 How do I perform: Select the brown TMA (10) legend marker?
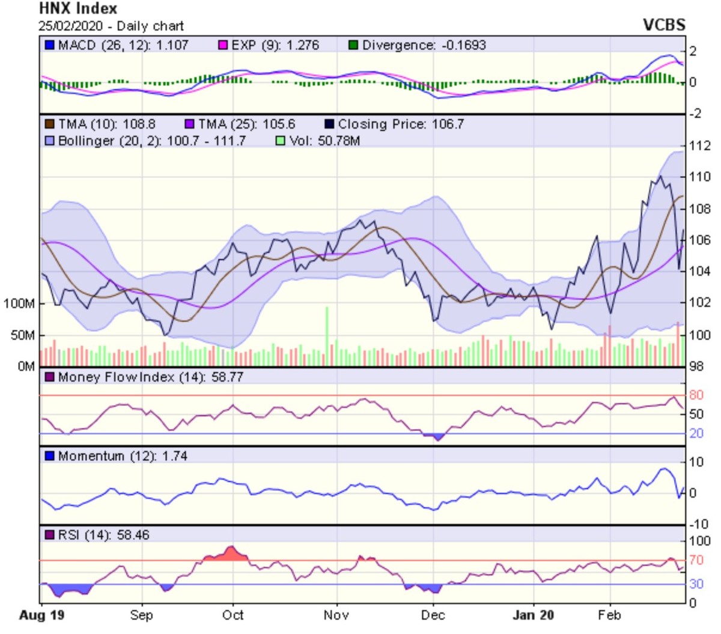coord(50,124)
